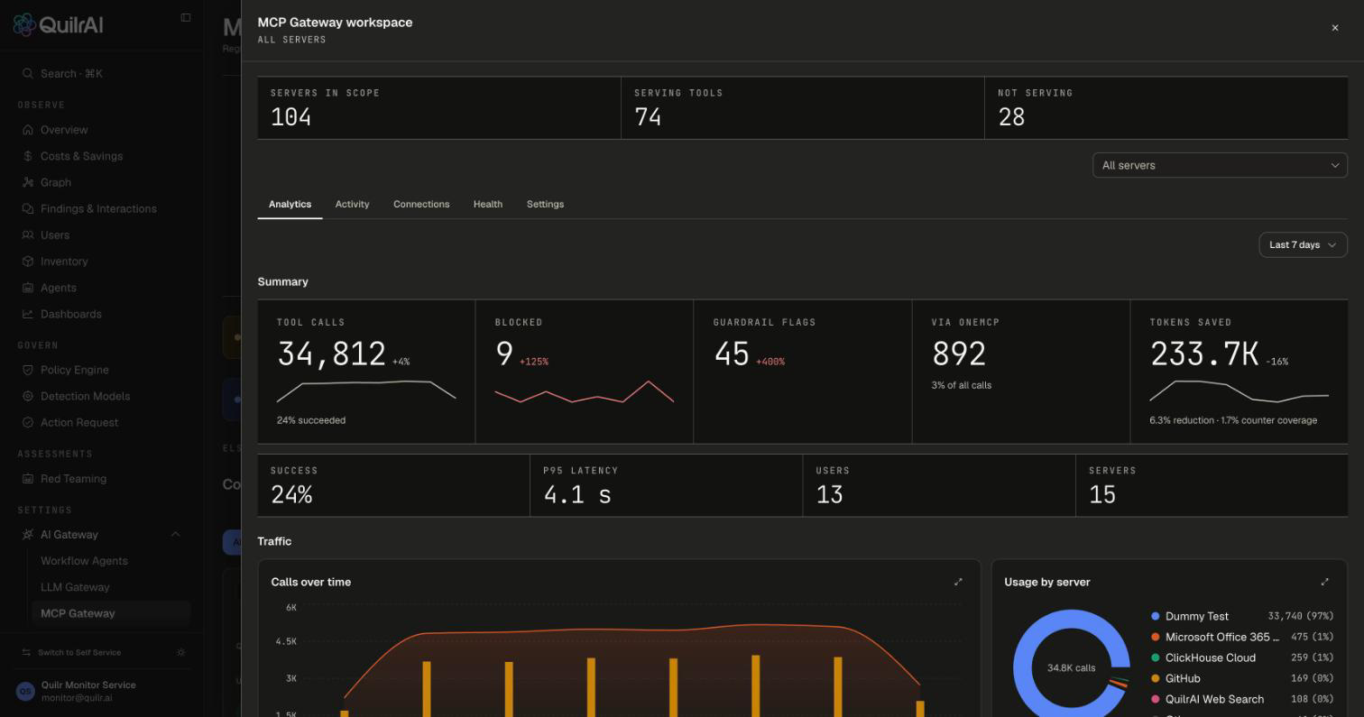Collapse the sidebar with the panel icon

coord(186,17)
